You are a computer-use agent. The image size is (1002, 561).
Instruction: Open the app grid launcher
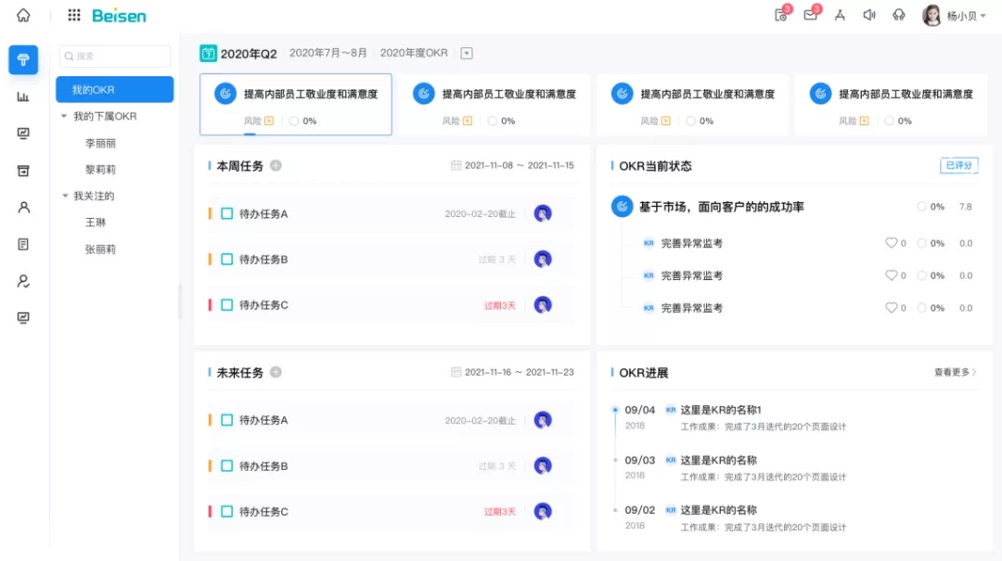pyautogui.click(x=74, y=15)
